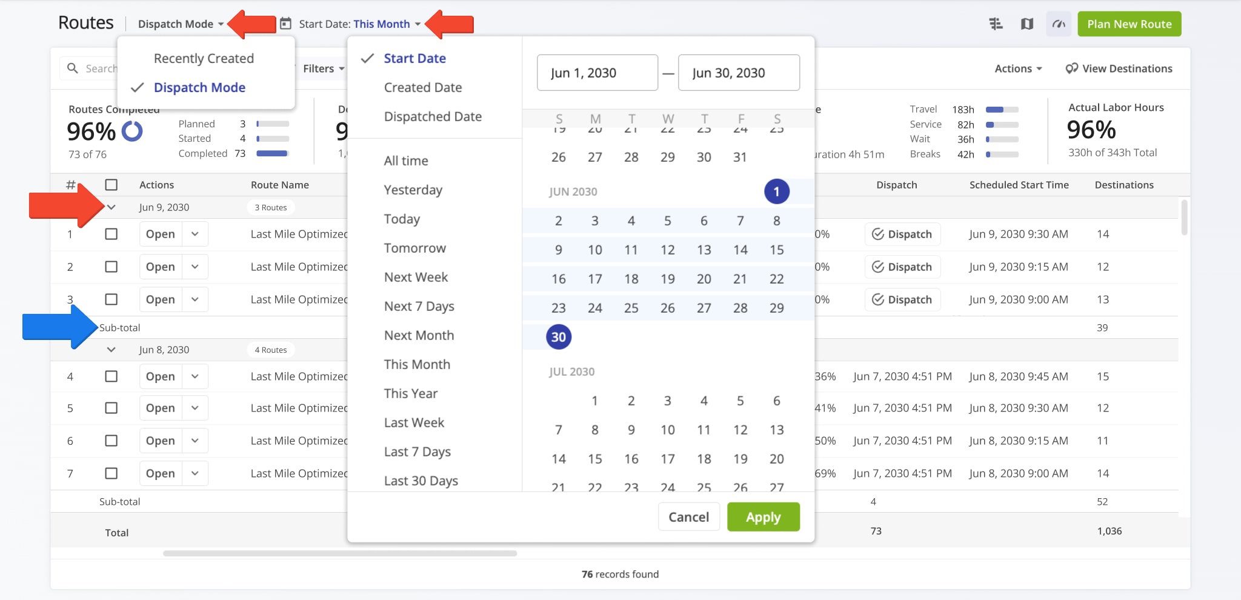Collapse the Jun 9, 2030 route group
1241x600 pixels.
click(111, 207)
